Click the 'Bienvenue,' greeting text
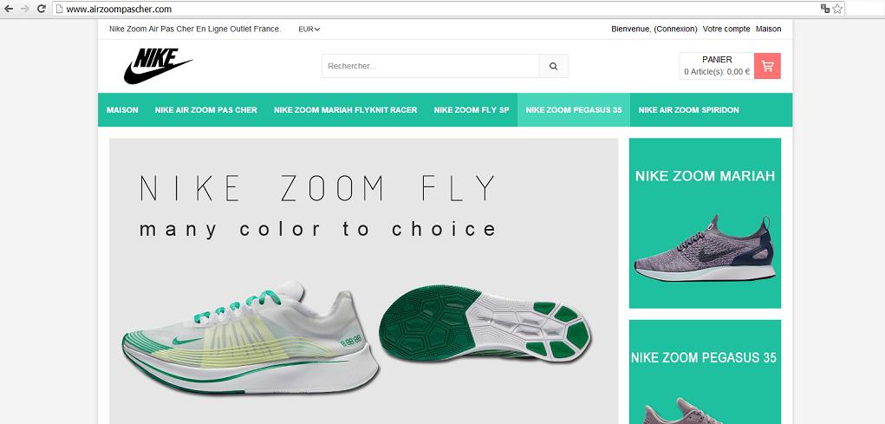885x424 pixels. pos(631,29)
